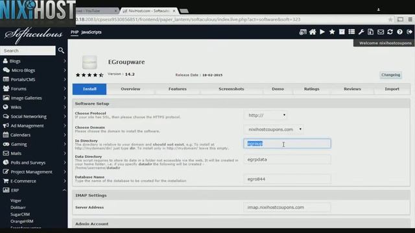
Task: Switch to the Import tab
Action: click(392, 89)
